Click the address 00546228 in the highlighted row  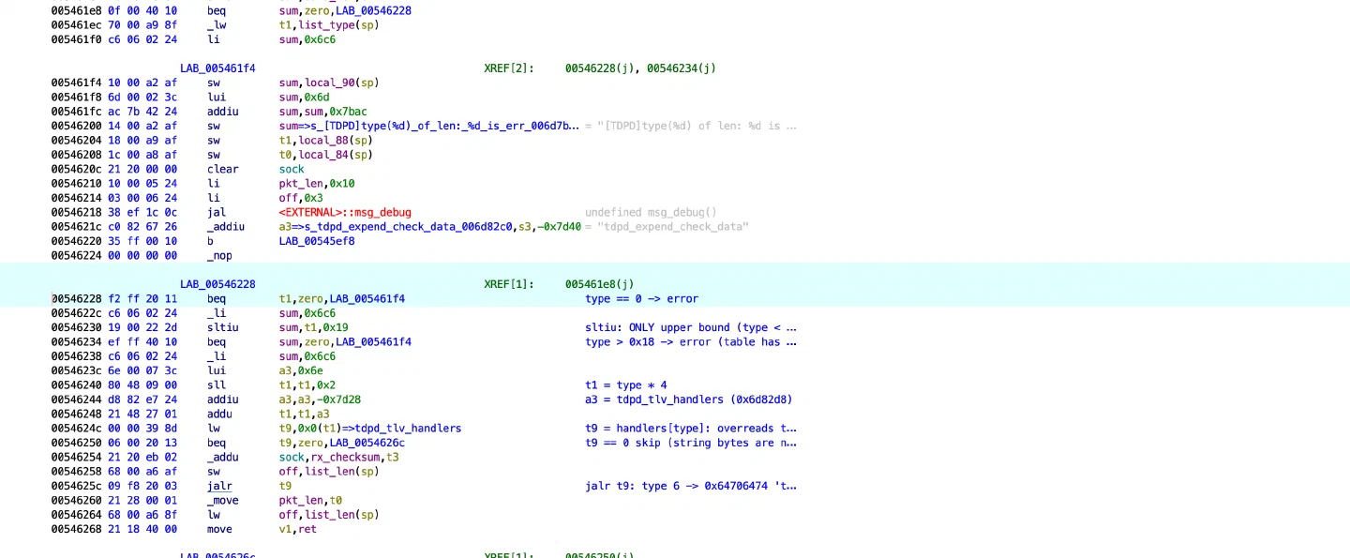(x=77, y=299)
